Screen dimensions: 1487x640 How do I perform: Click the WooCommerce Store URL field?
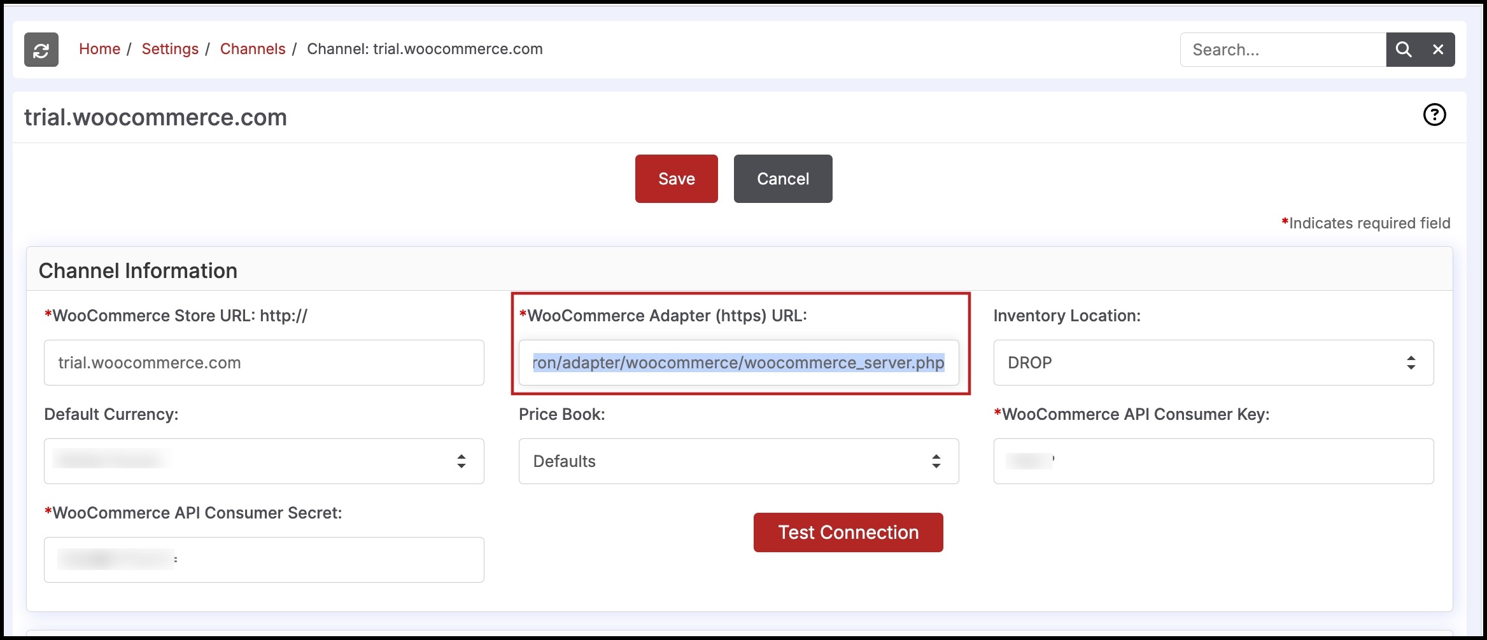[264, 363]
